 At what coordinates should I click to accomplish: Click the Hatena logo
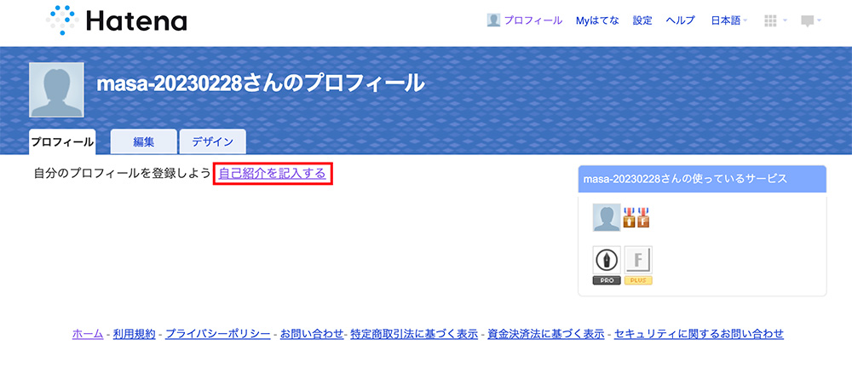(x=116, y=20)
